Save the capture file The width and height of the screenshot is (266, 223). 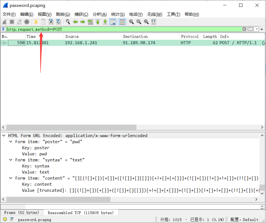tap(43, 22)
